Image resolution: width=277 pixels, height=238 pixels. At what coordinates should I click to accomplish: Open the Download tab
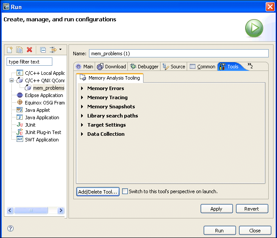click(112, 67)
